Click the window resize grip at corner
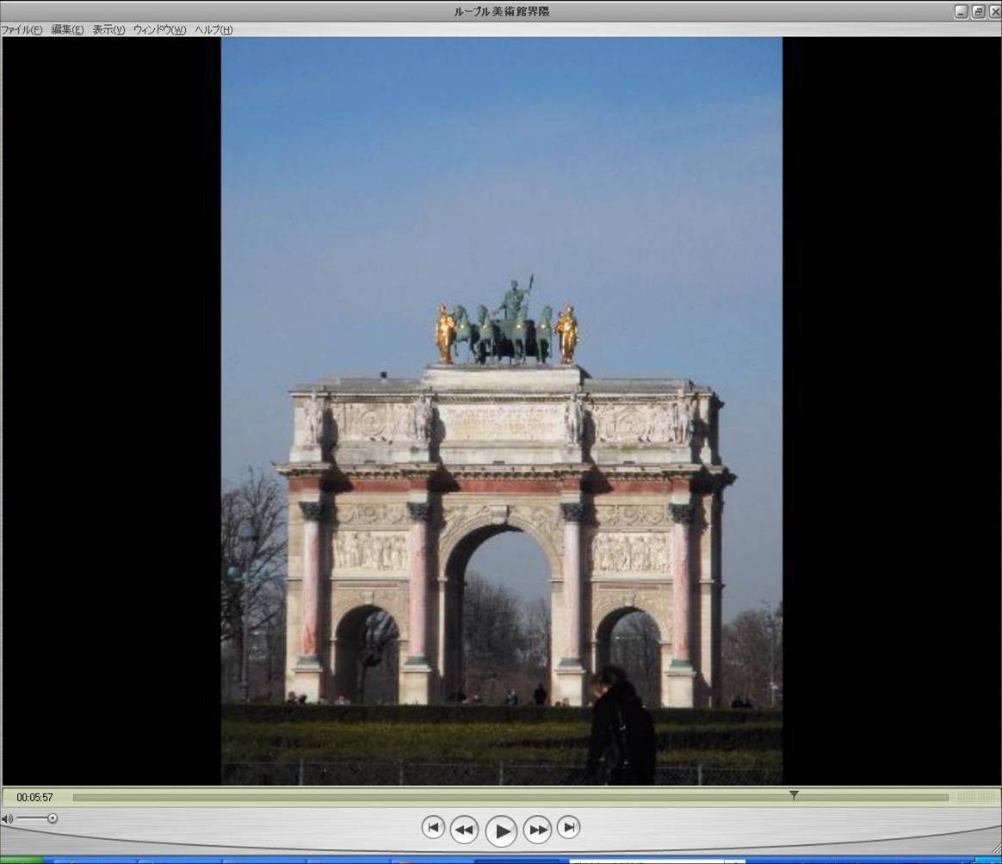The image size is (1002, 864). point(996,848)
